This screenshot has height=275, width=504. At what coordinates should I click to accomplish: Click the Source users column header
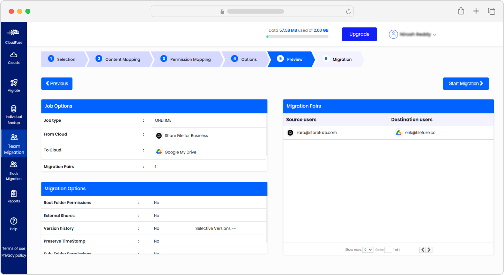301,120
